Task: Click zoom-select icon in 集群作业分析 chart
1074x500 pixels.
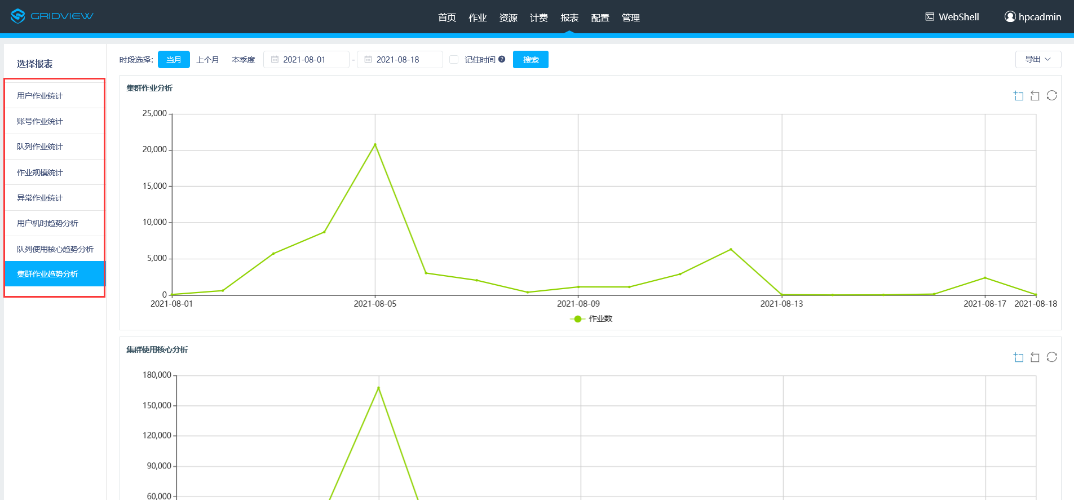Action: 1018,96
